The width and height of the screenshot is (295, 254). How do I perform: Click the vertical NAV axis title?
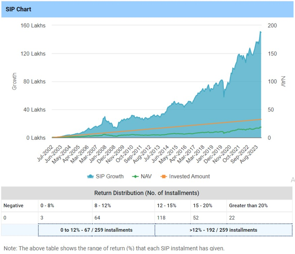283,82
